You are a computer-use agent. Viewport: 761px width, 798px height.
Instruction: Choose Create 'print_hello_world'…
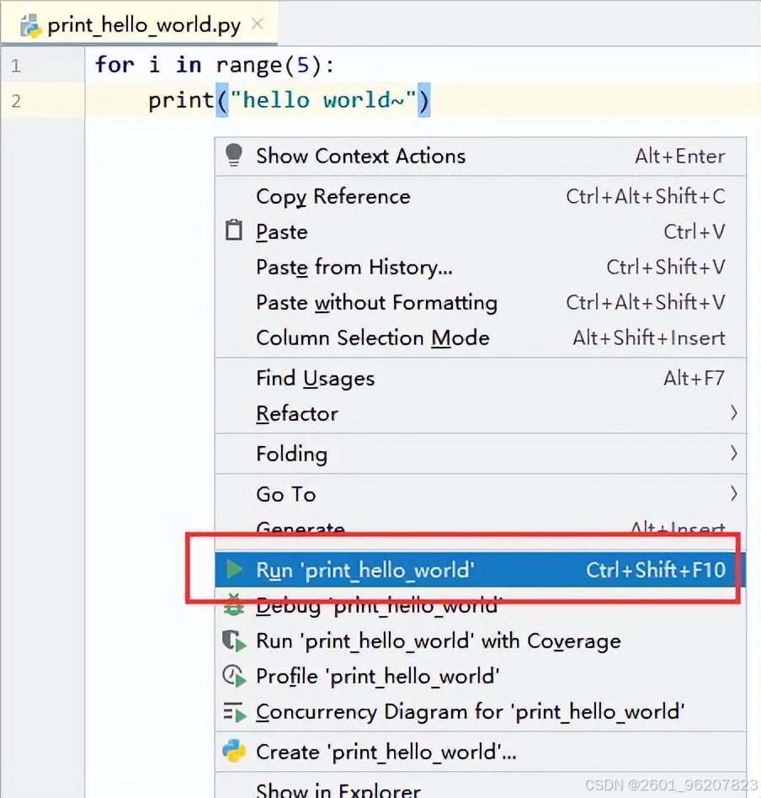481,752
